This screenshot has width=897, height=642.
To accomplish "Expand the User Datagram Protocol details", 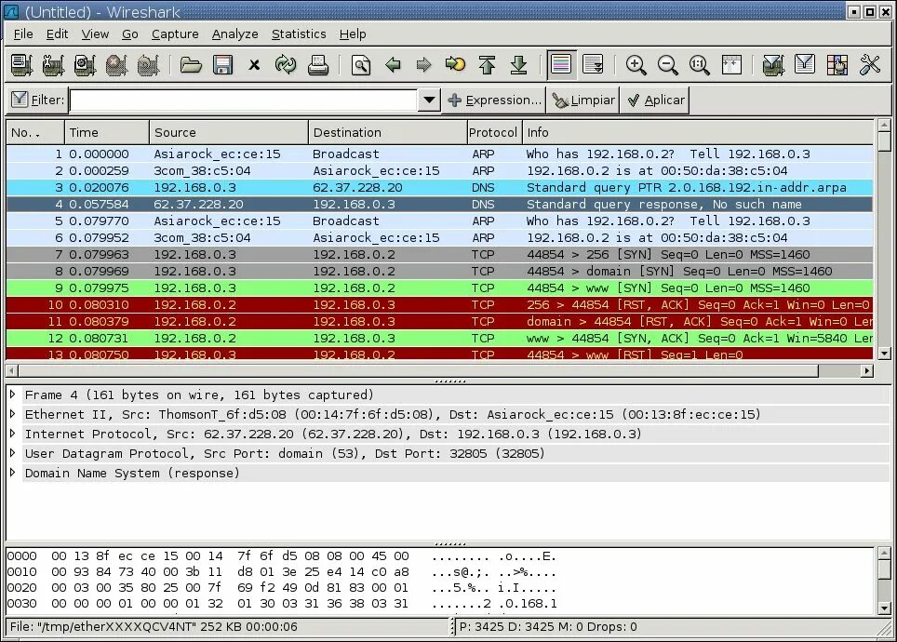I will tap(13, 452).
